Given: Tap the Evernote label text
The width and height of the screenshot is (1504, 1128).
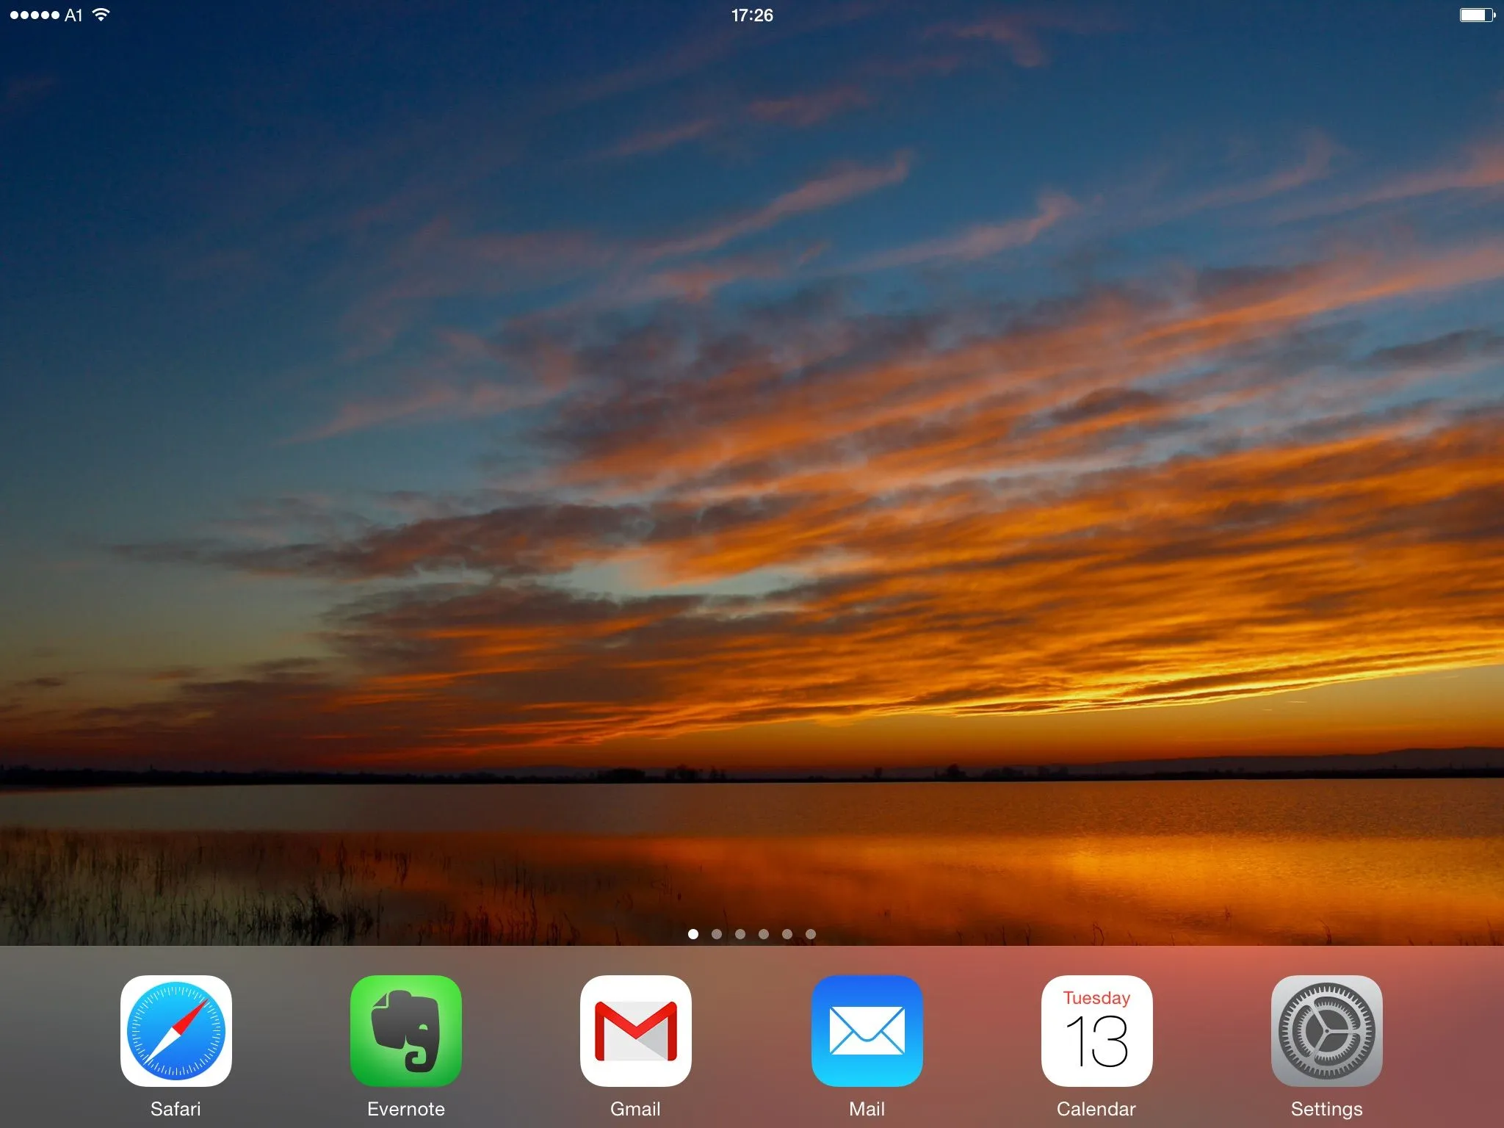Looking at the screenshot, I should 405,1109.
